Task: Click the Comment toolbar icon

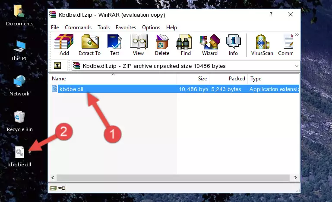Action: pyautogui.click(x=286, y=45)
